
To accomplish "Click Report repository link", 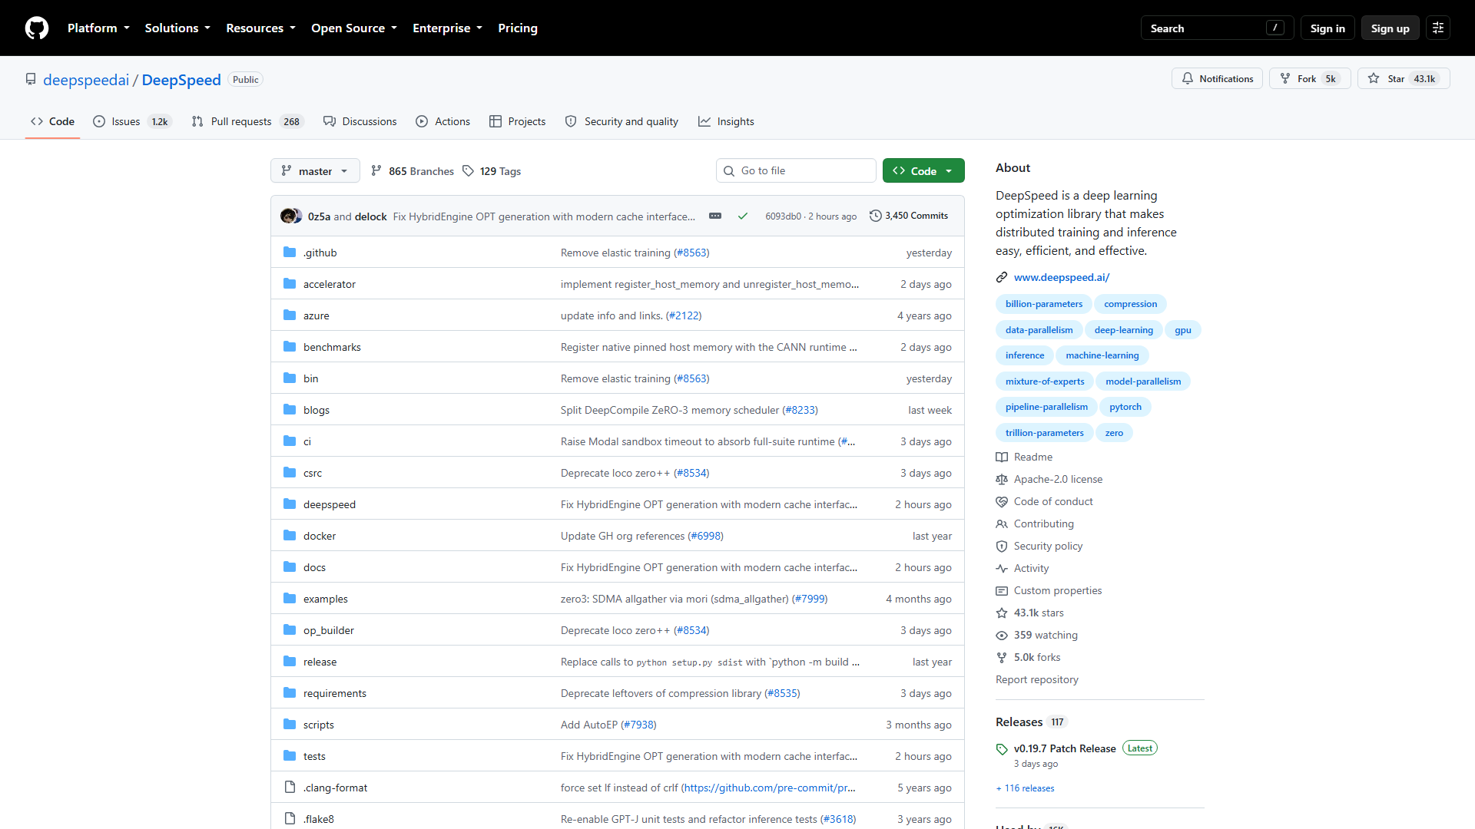I will tap(1036, 679).
